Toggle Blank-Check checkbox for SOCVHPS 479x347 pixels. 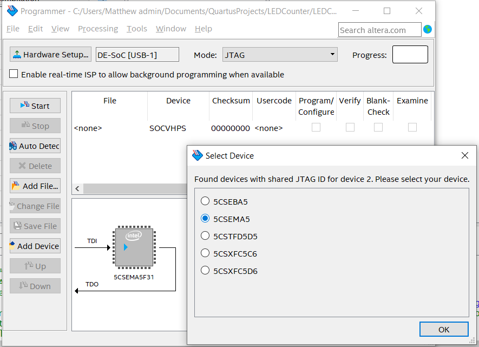(378, 127)
